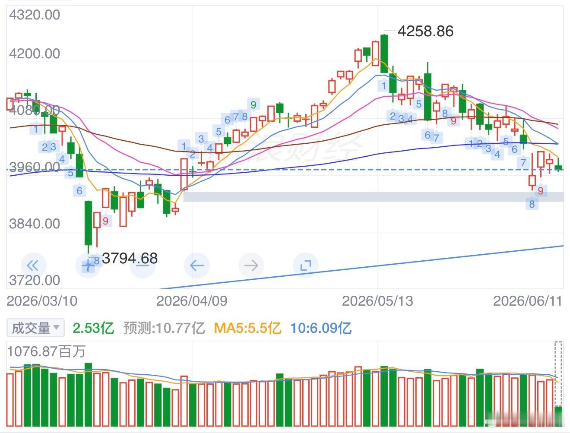Shift chart right with right-arrow icon
Image resolution: width=570 pixels, height=433 pixels.
point(251,265)
